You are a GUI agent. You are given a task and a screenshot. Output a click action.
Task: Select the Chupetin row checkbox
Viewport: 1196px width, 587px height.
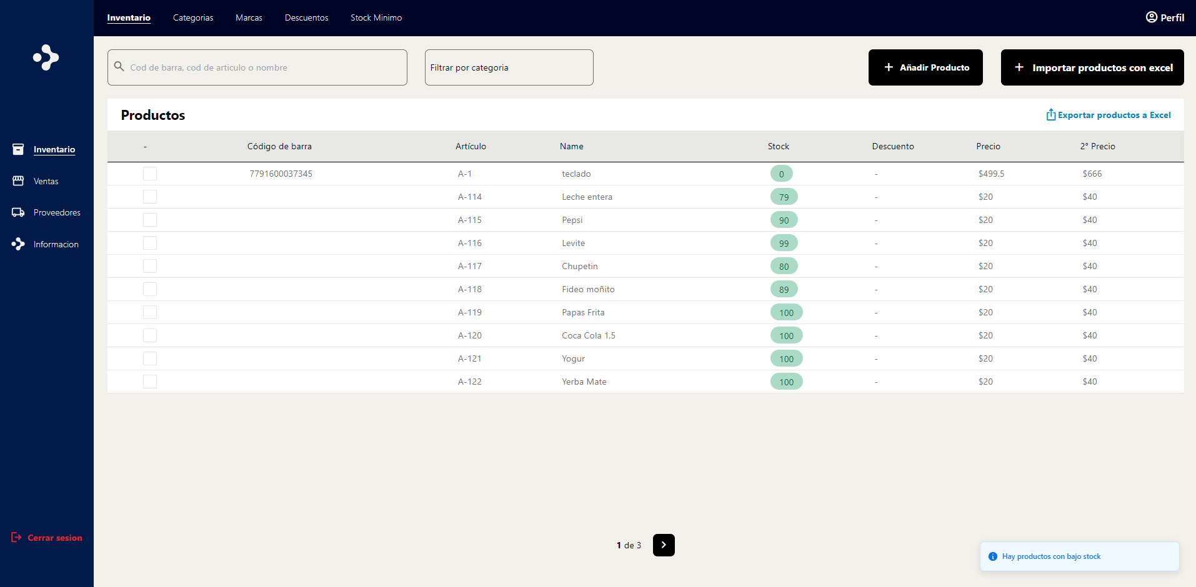tap(150, 266)
